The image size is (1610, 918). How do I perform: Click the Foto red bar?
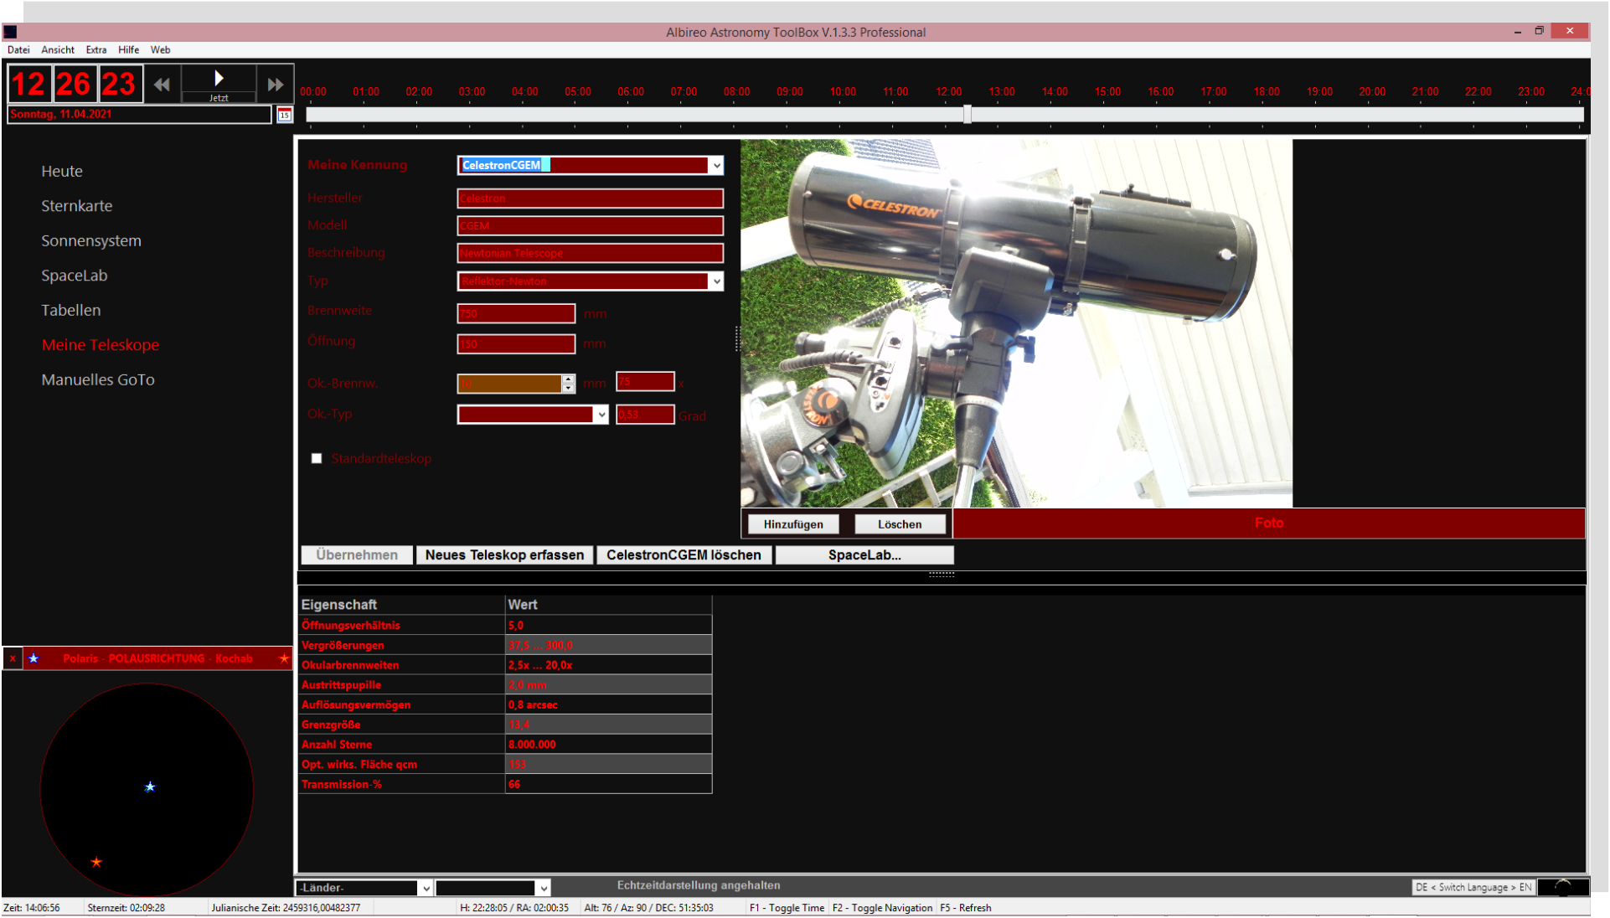coord(1268,523)
